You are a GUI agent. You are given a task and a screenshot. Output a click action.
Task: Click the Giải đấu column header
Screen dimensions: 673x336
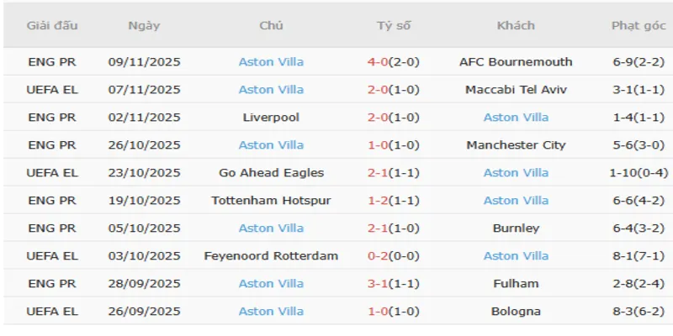coord(52,25)
